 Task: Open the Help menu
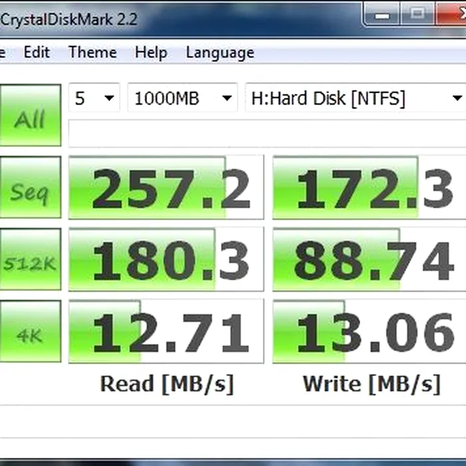[x=151, y=53]
